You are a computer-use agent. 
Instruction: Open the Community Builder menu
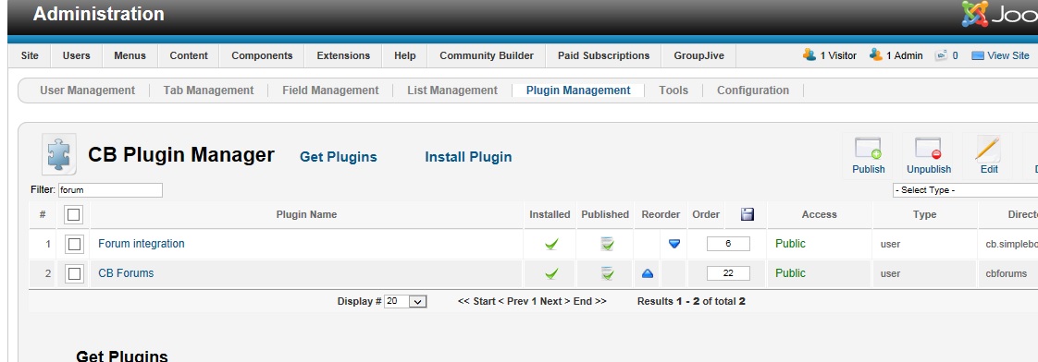487,55
